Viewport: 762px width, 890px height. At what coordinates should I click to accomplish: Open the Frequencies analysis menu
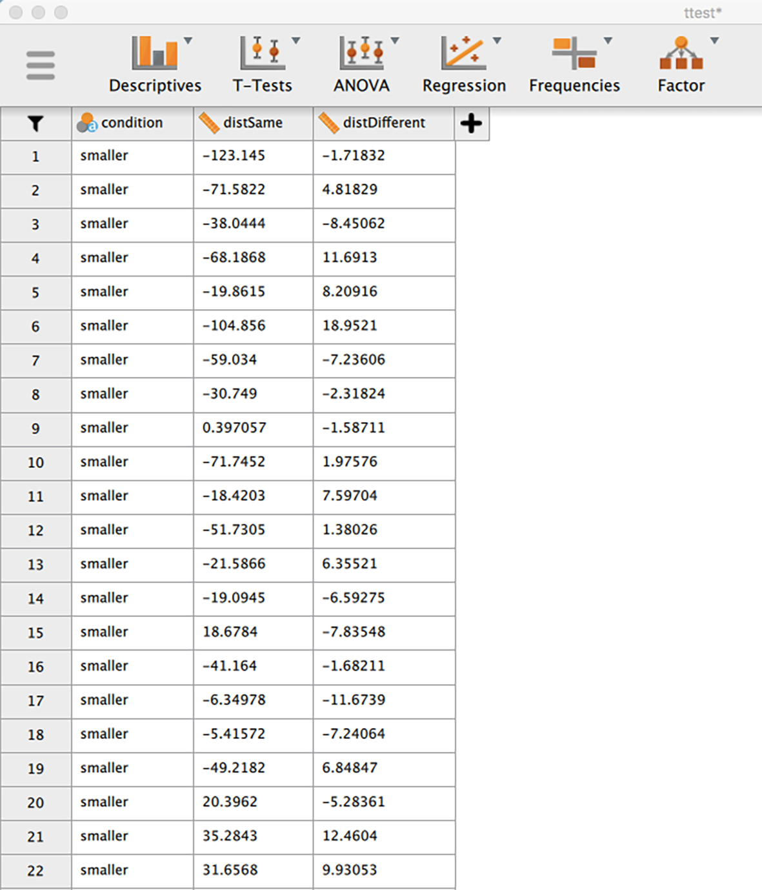[574, 65]
